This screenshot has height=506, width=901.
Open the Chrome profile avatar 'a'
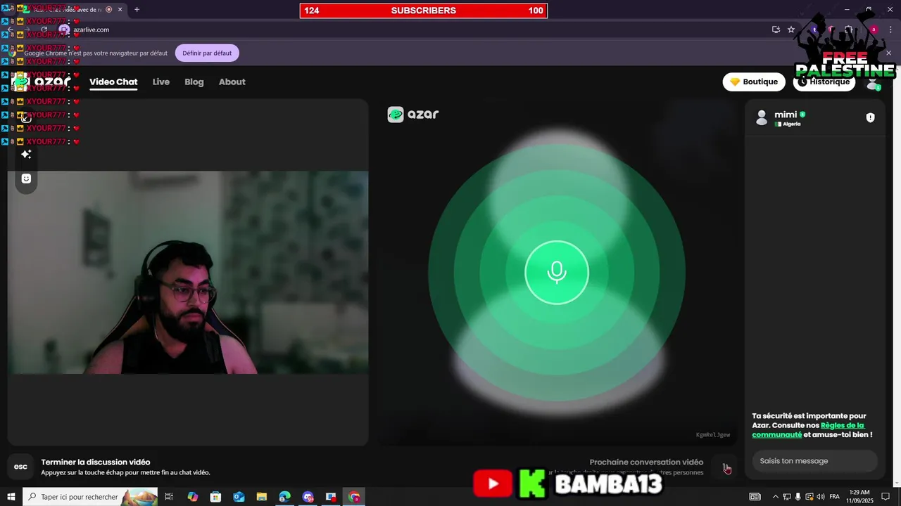874,30
